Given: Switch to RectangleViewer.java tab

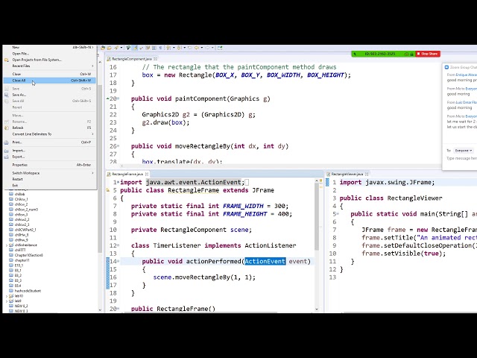Looking at the screenshot, I should click(x=347, y=174).
